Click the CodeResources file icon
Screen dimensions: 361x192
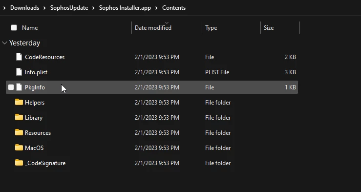coord(19,57)
